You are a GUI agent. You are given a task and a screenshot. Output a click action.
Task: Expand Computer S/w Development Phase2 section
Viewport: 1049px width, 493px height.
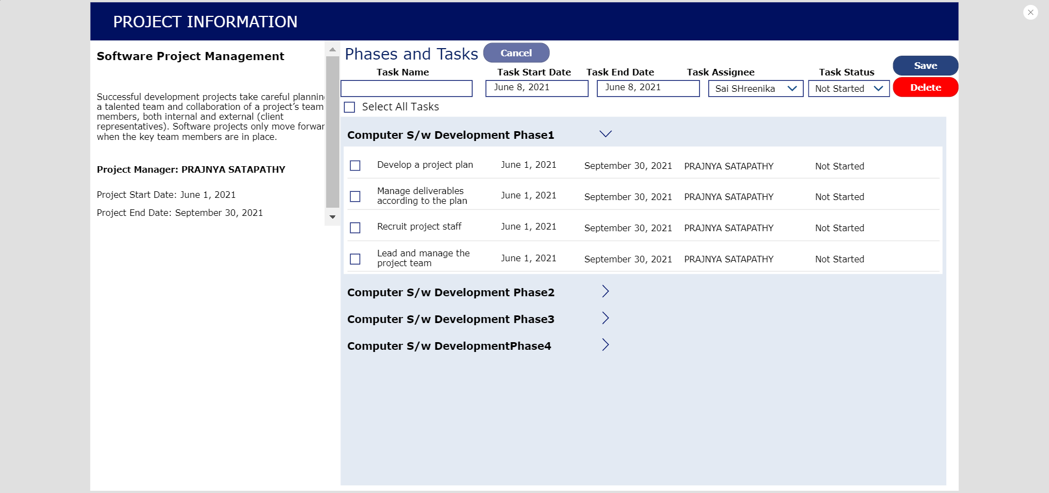coord(605,291)
